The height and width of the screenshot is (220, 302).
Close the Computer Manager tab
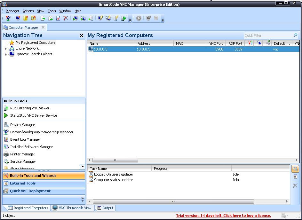[x=43, y=27]
